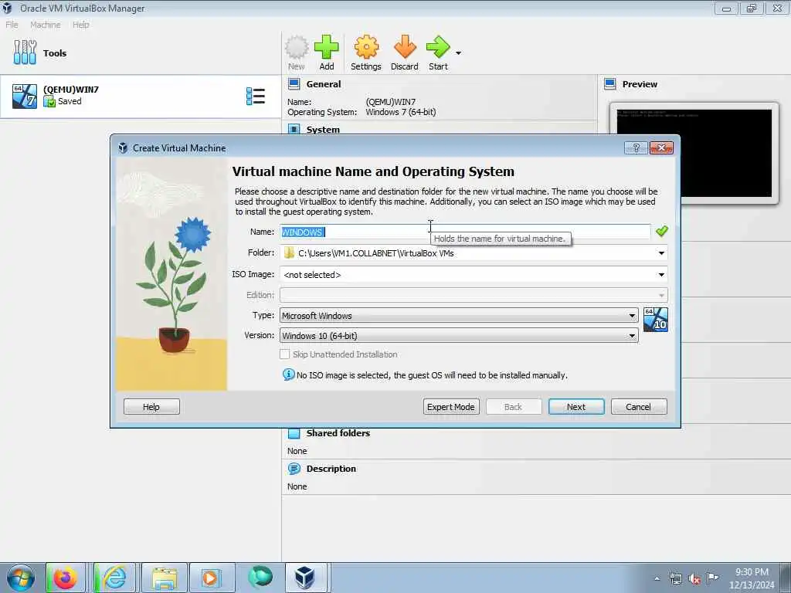This screenshot has height=593, width=791.
Task: Click the Next button
Action: (576, 407)
